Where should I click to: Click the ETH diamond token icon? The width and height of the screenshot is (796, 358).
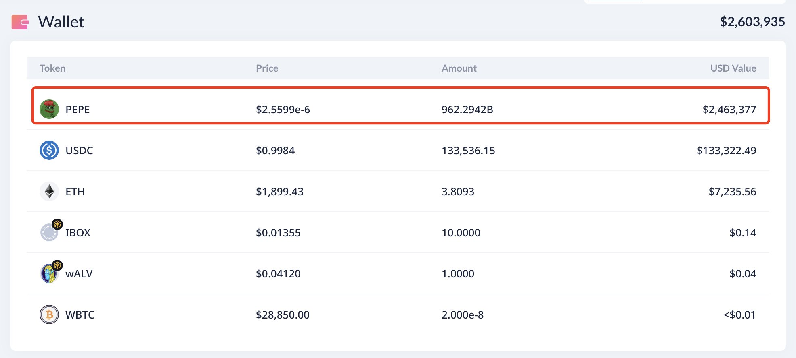49,191
